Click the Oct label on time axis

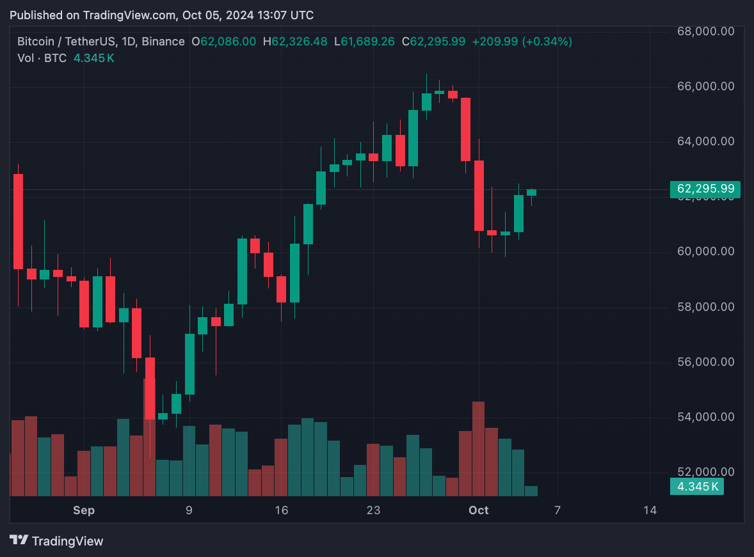point(479,510)
